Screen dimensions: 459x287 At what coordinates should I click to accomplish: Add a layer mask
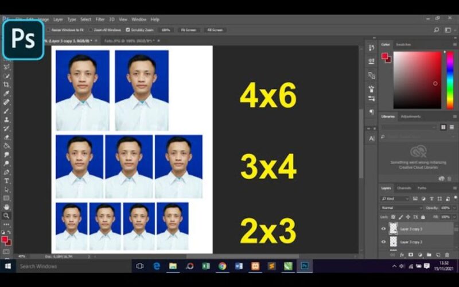coord(411,255)
